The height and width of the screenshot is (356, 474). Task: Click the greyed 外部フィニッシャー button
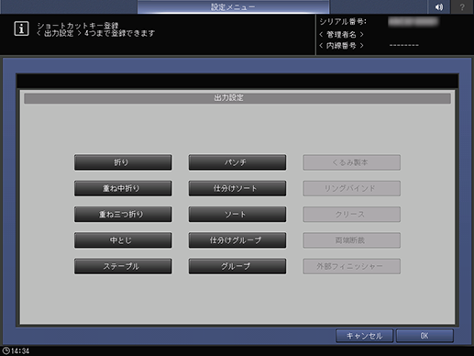(x=351, y=266)
